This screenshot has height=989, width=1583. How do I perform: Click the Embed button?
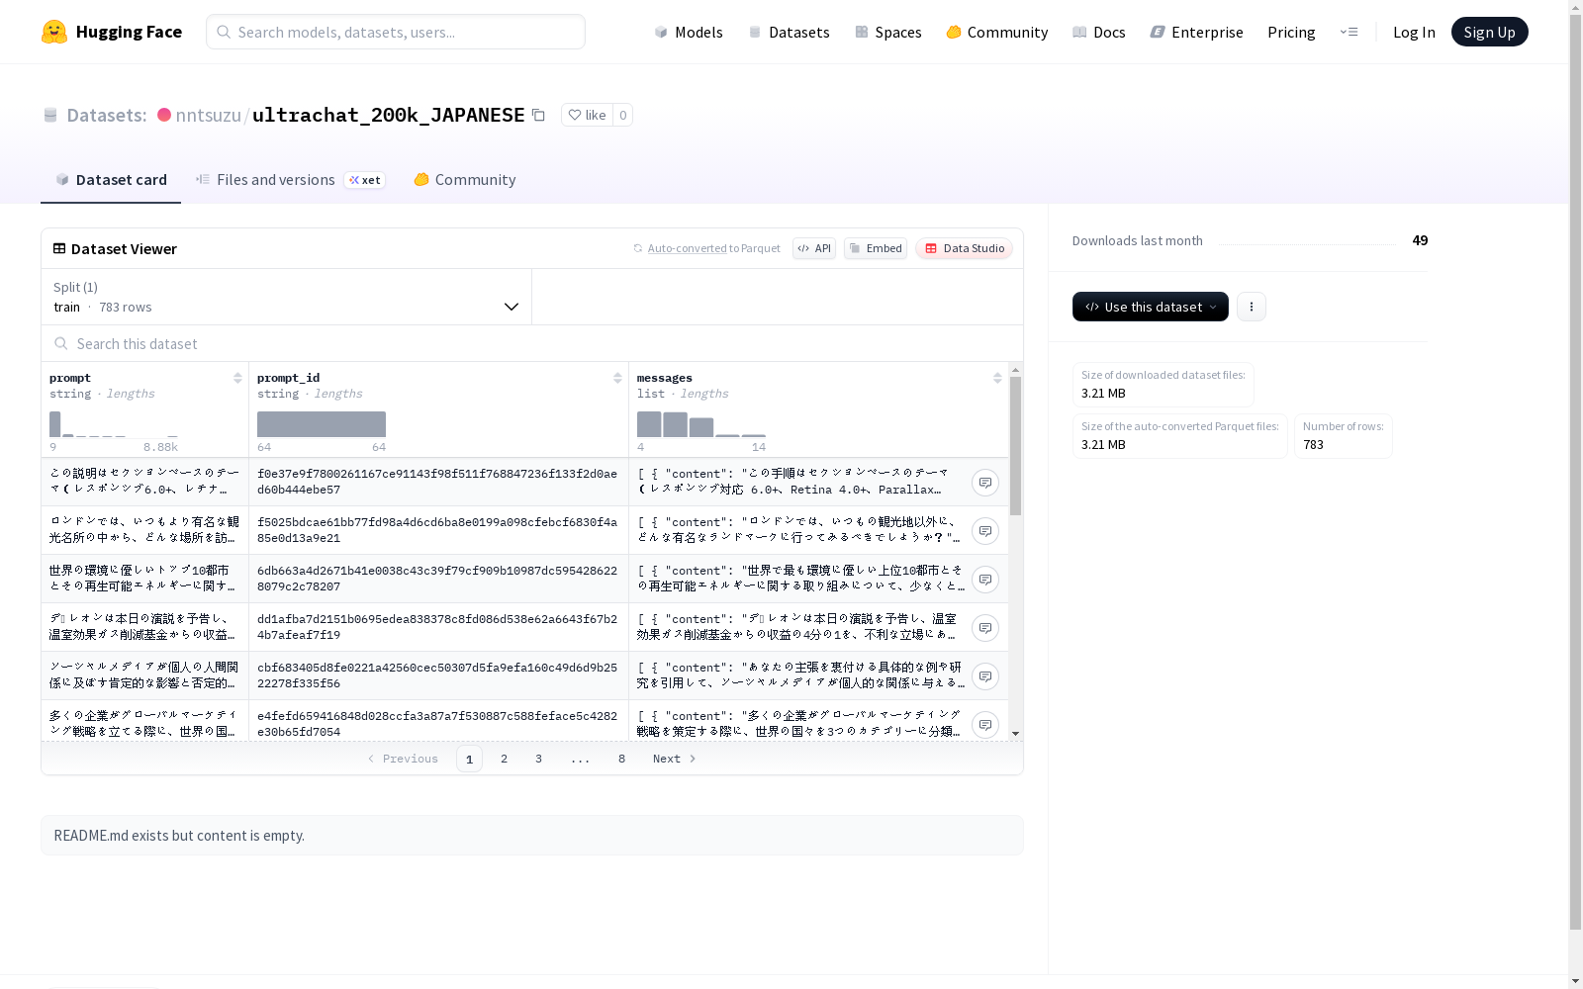click(x=876, y=248)
